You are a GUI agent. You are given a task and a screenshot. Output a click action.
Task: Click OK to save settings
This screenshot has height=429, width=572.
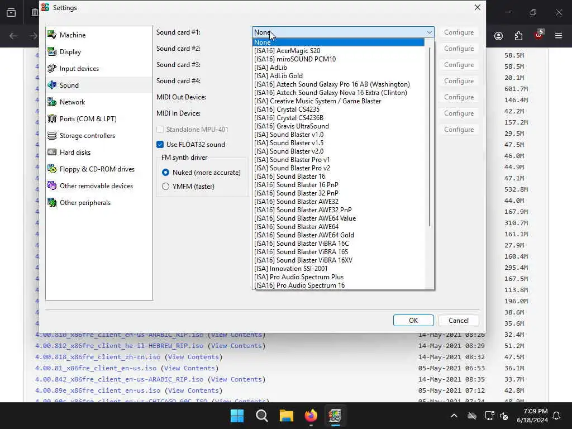click(413, 320)
